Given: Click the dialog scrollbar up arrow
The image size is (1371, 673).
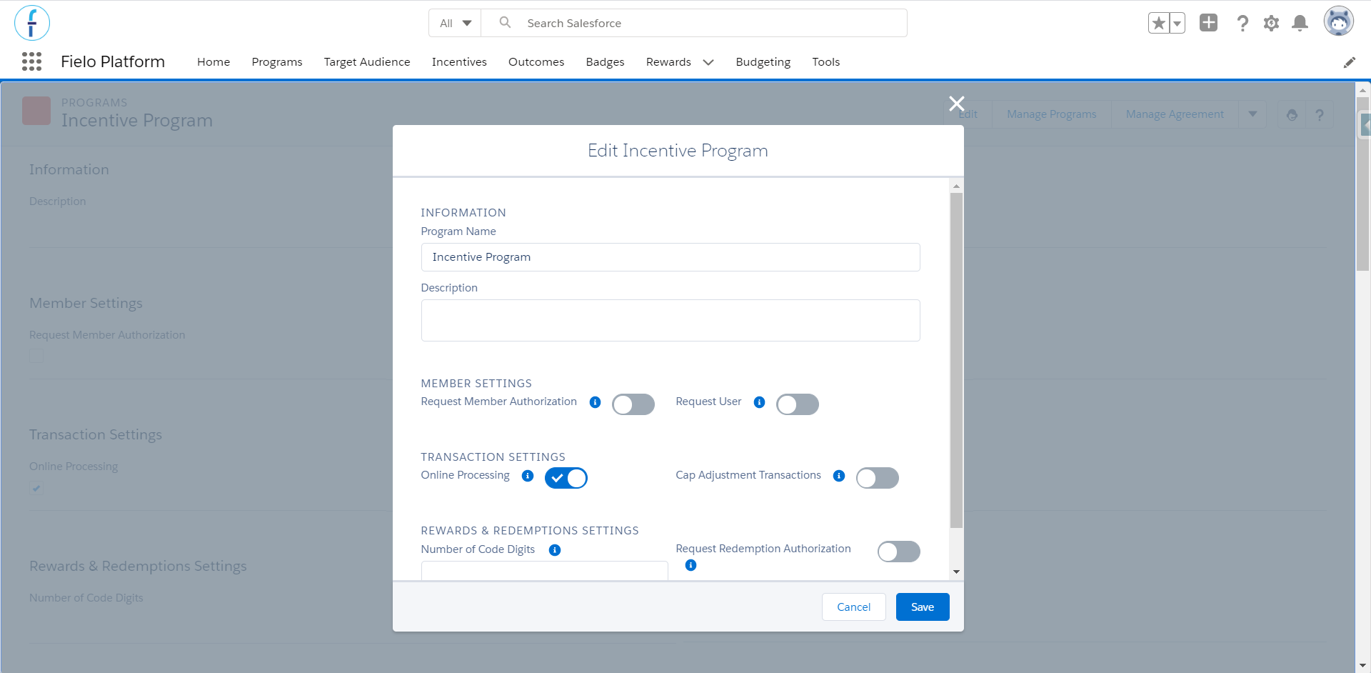Looking at the screenshot, I should 956,186.
